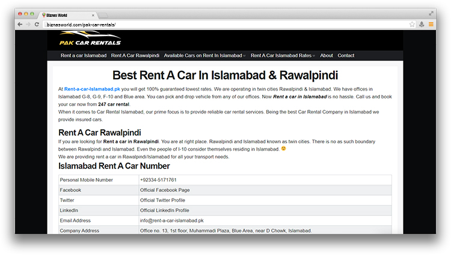Open the Official Twitter Profile link

coord(162,200)
